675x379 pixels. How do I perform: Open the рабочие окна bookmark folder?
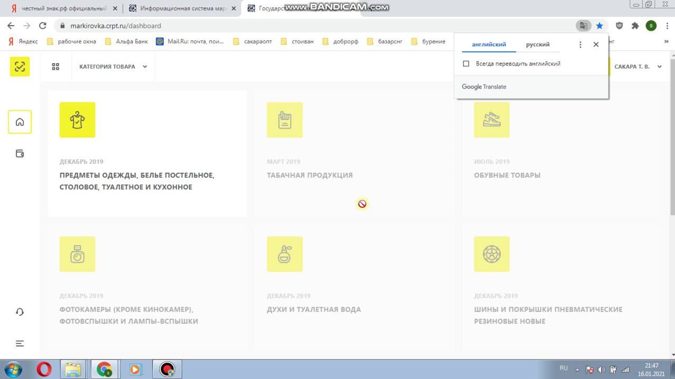coord(71,42)
